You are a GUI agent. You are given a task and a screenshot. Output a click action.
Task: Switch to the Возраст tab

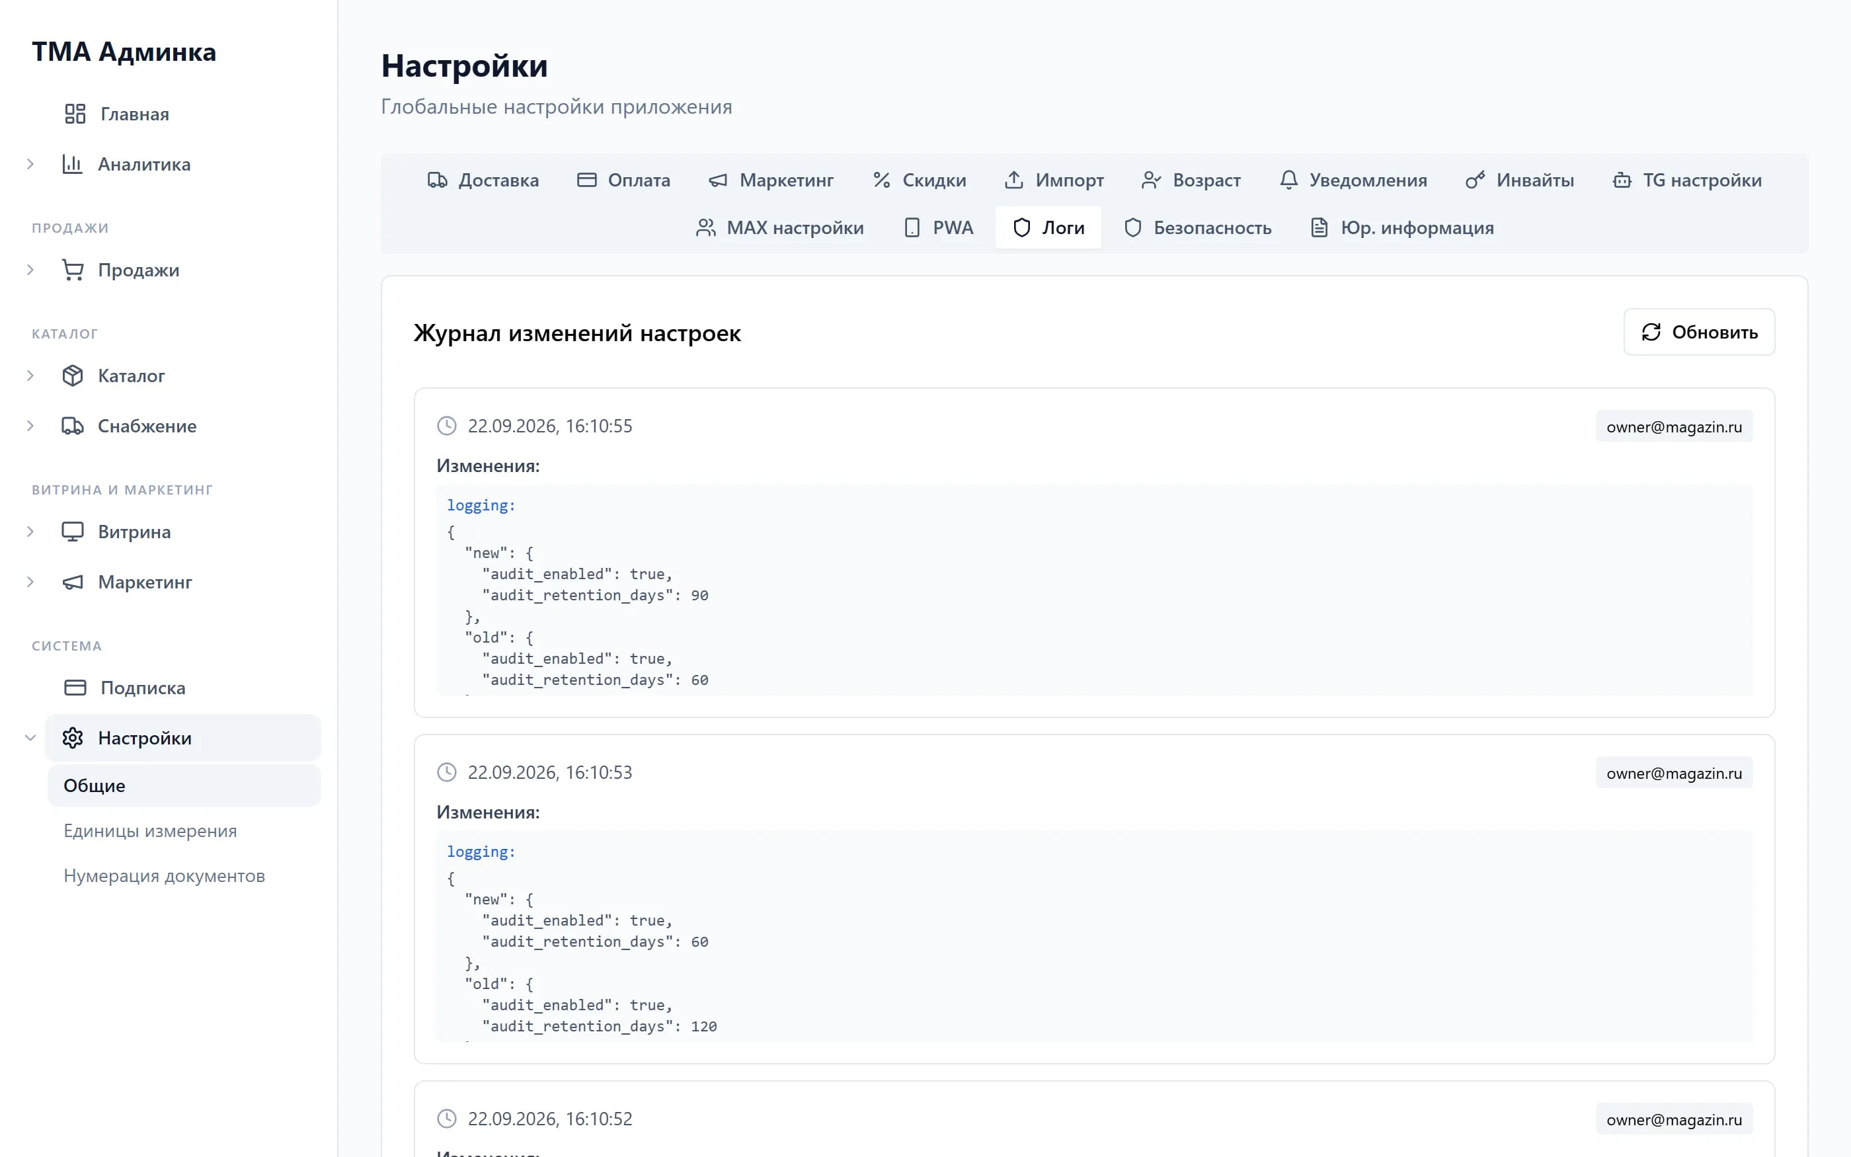[1191, 180]
